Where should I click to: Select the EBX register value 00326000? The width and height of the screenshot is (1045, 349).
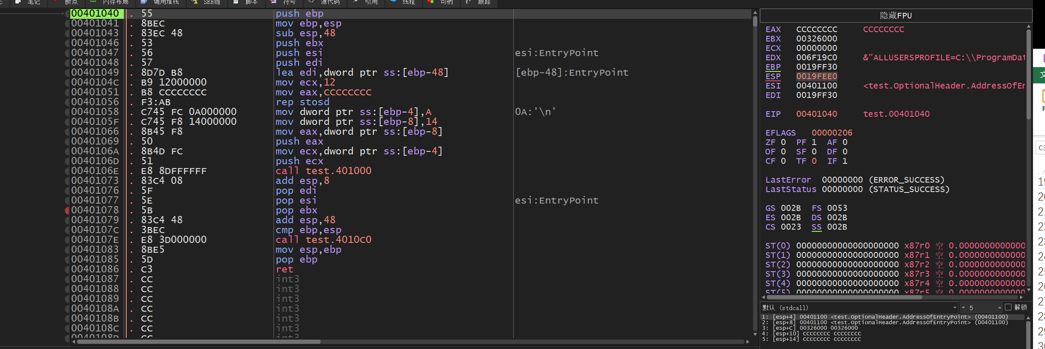(816, 39)
